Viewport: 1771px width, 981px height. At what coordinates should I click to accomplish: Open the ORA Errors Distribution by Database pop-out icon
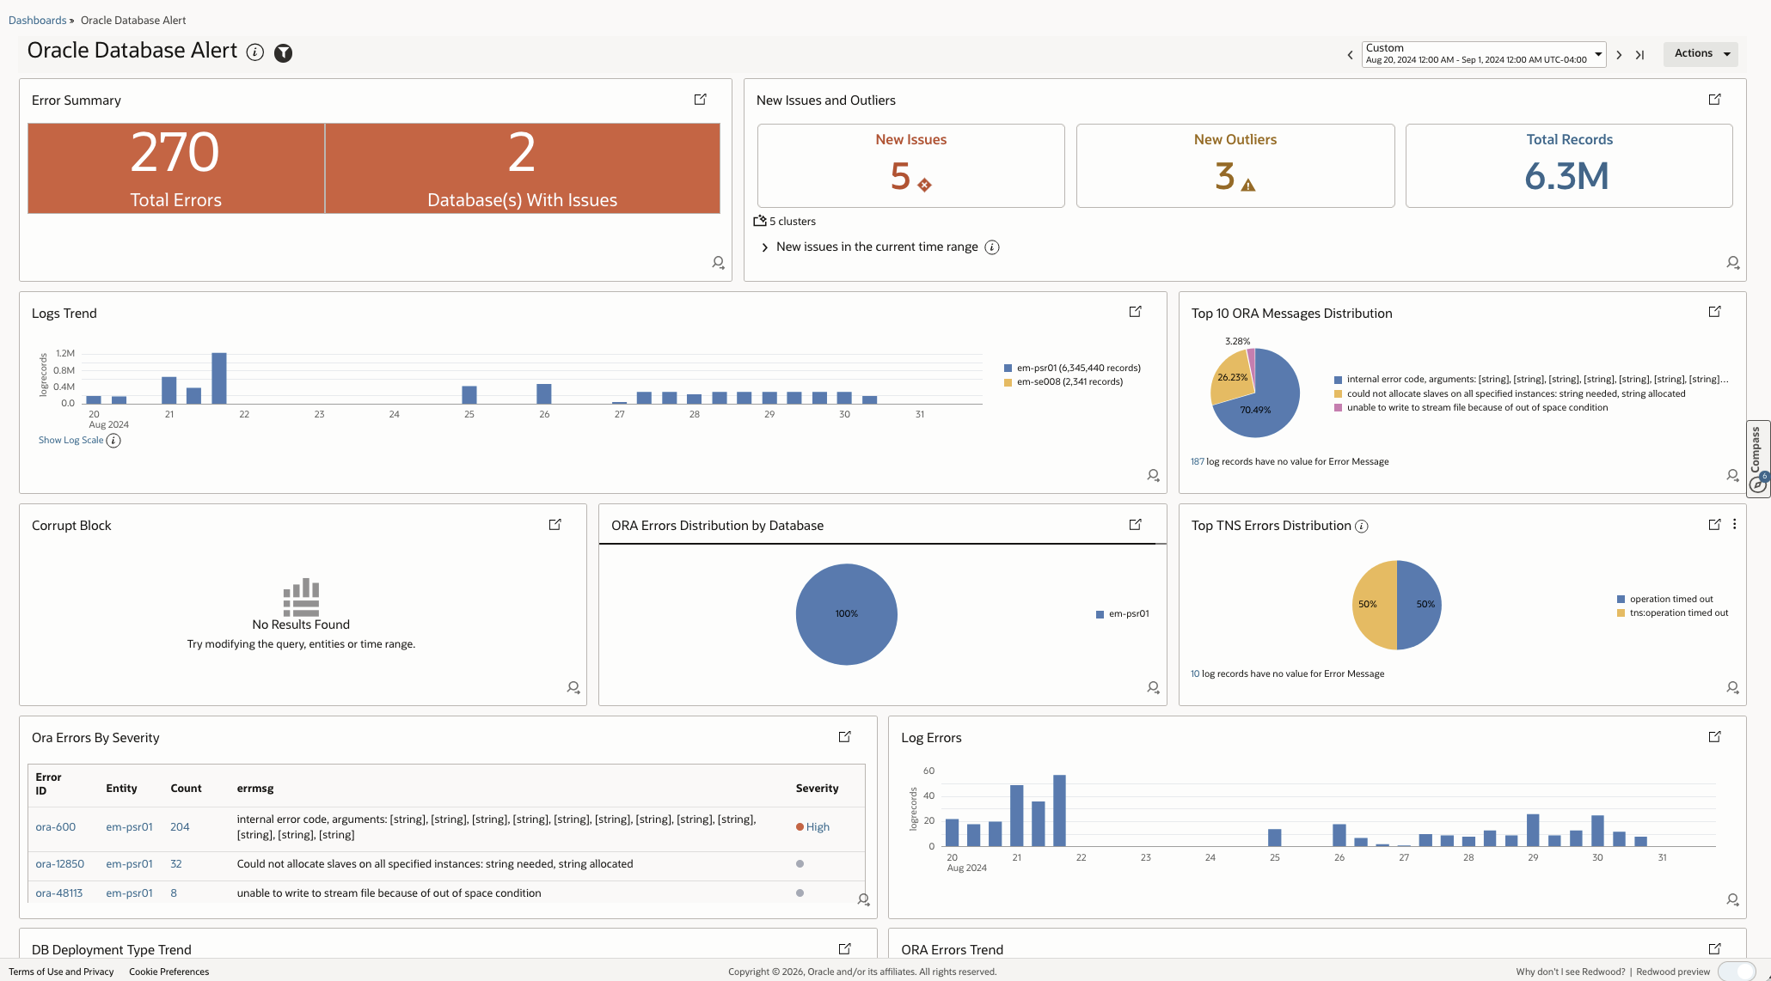pyautogui.click(x=1135, y=524)
